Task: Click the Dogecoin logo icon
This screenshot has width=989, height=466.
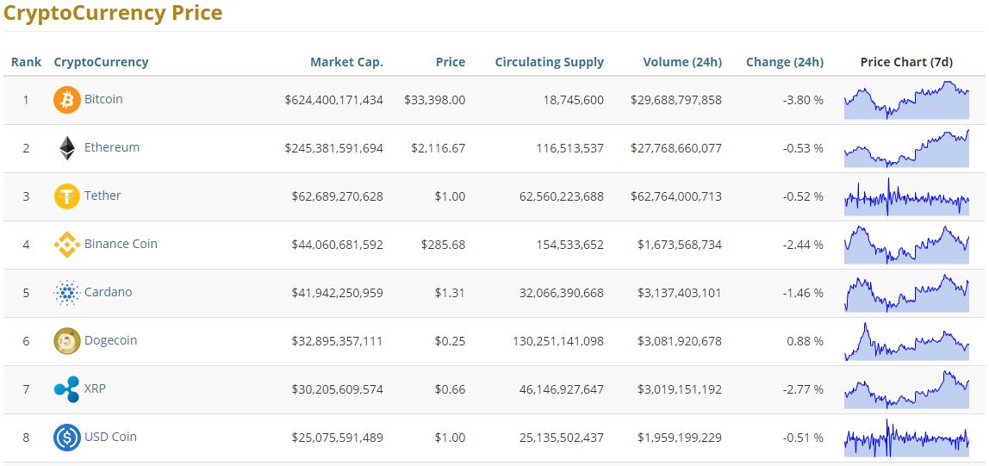Action: coord(66,341)
